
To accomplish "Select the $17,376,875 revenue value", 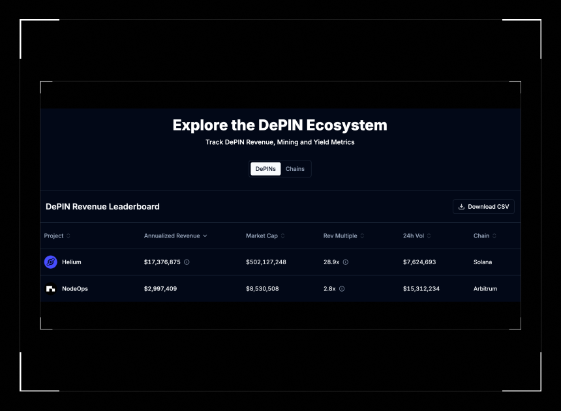I will [x=162, y=262].
